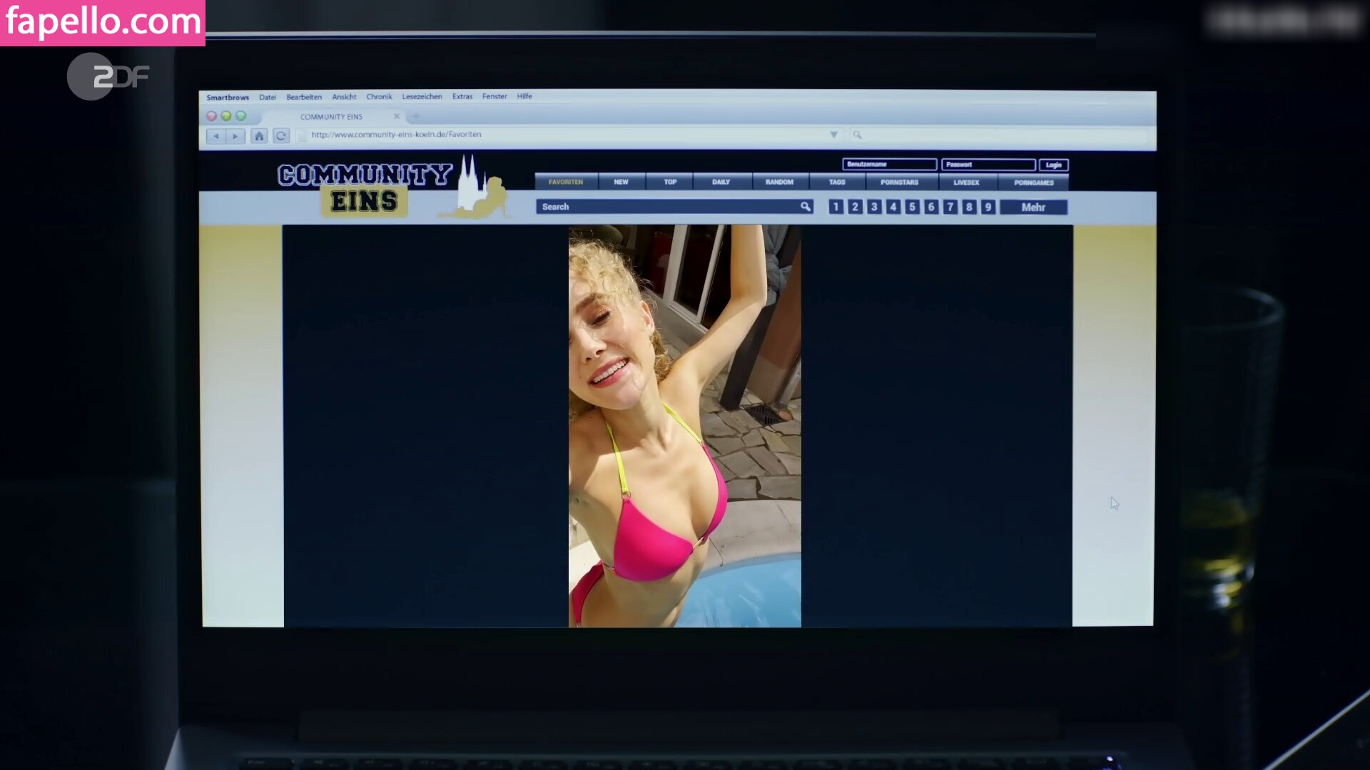Click the browser forward arrow button
The width and height of the screenshot is (1370, 770).
click(235, 136)
